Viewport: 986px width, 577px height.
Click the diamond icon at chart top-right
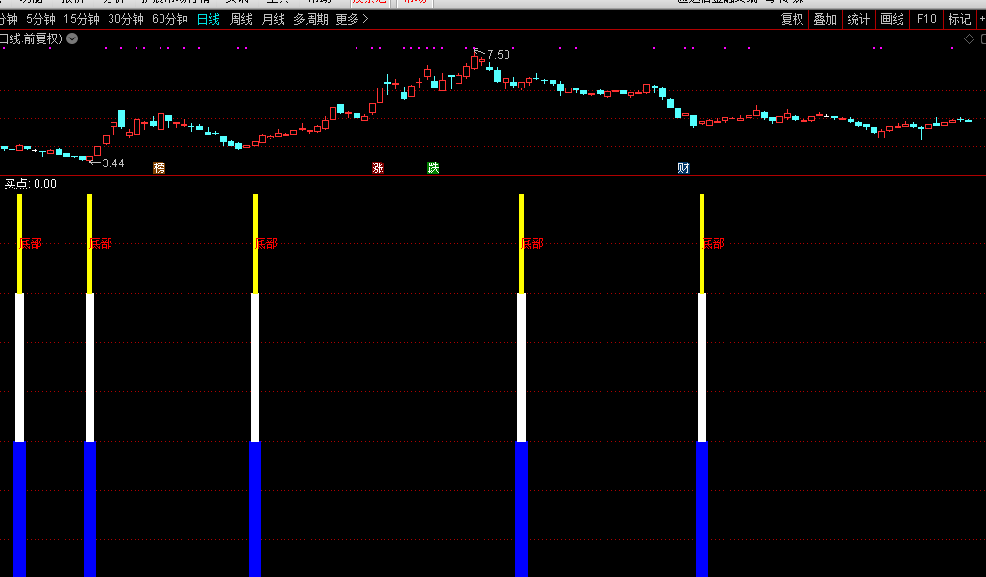coord(969,38)
